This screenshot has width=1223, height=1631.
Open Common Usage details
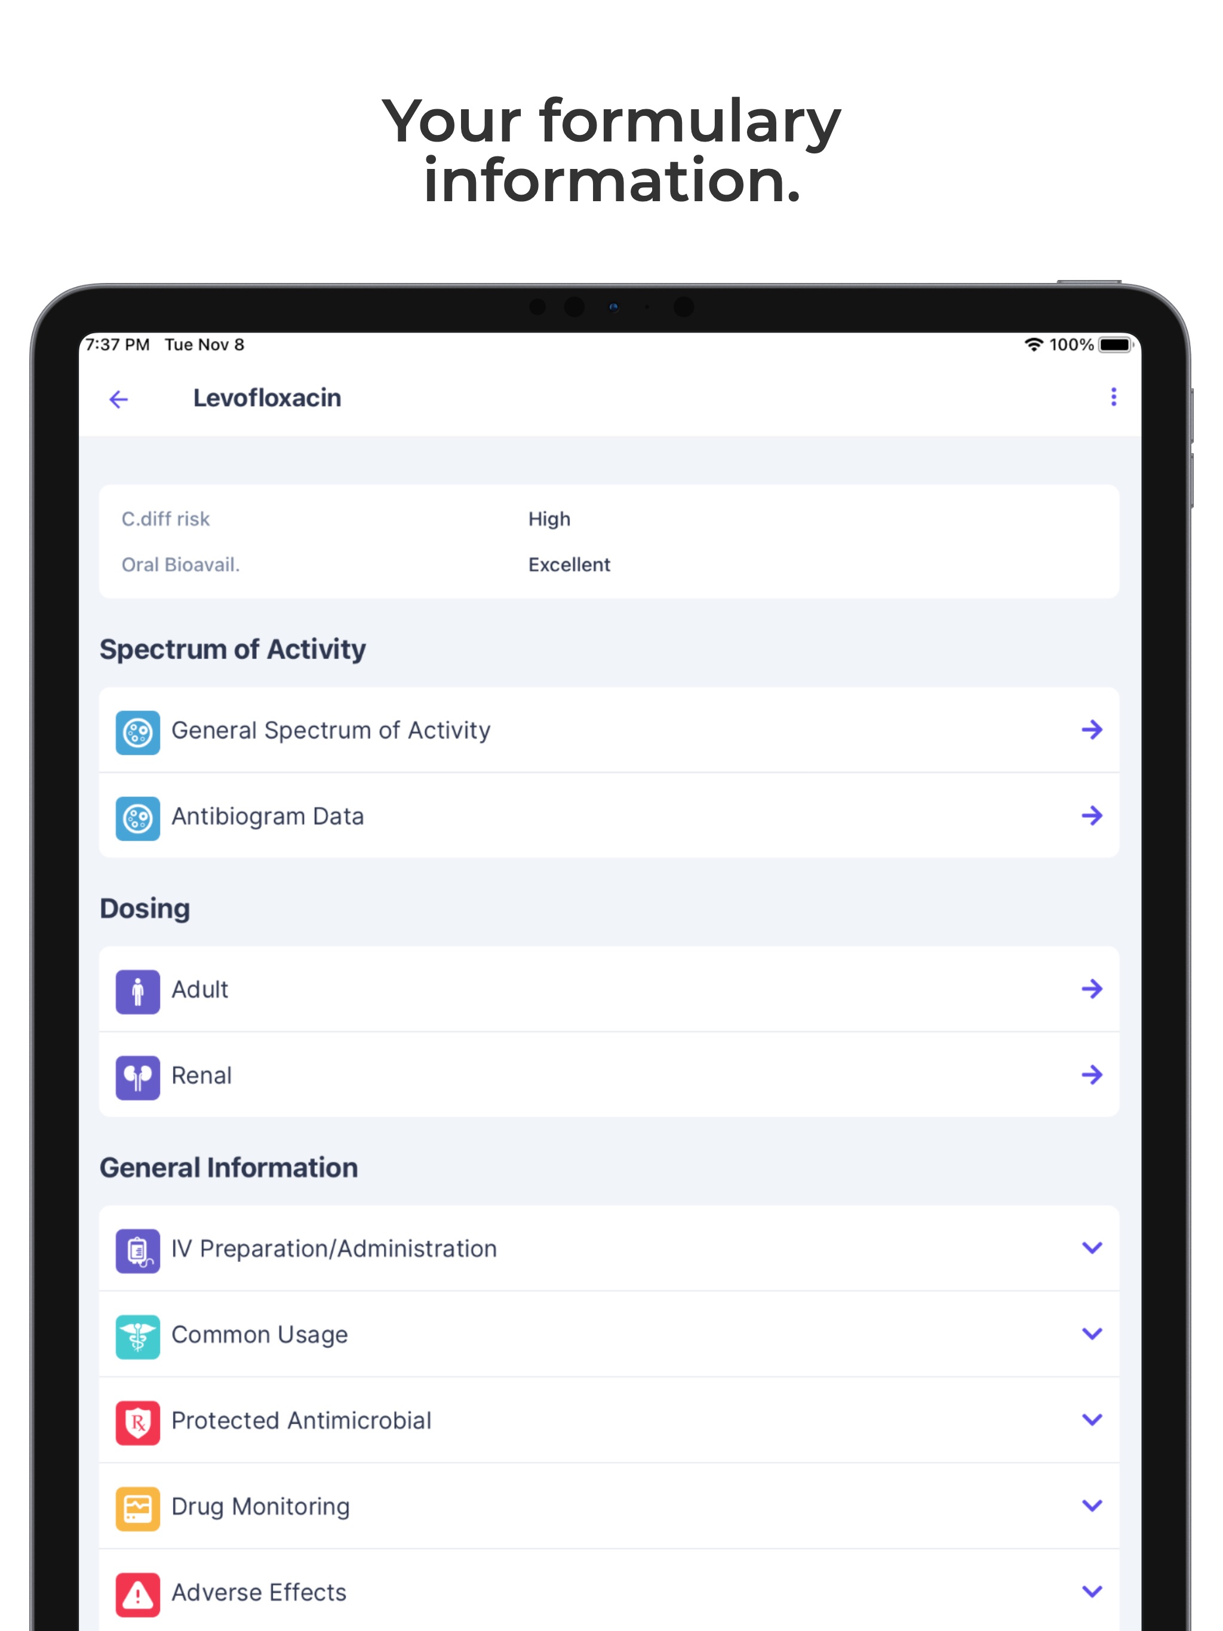point(611,1335)
